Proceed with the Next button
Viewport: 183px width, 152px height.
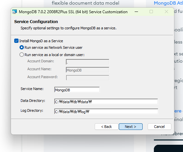131,127
